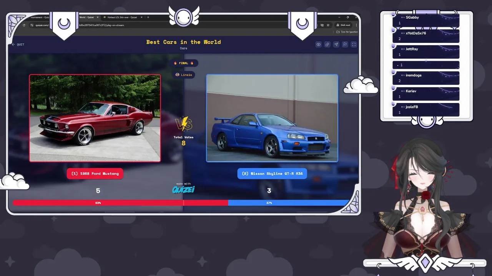The image size is (492, 276).
Task: Click voter Keriav in chat list
Action: tap(426, 94)
